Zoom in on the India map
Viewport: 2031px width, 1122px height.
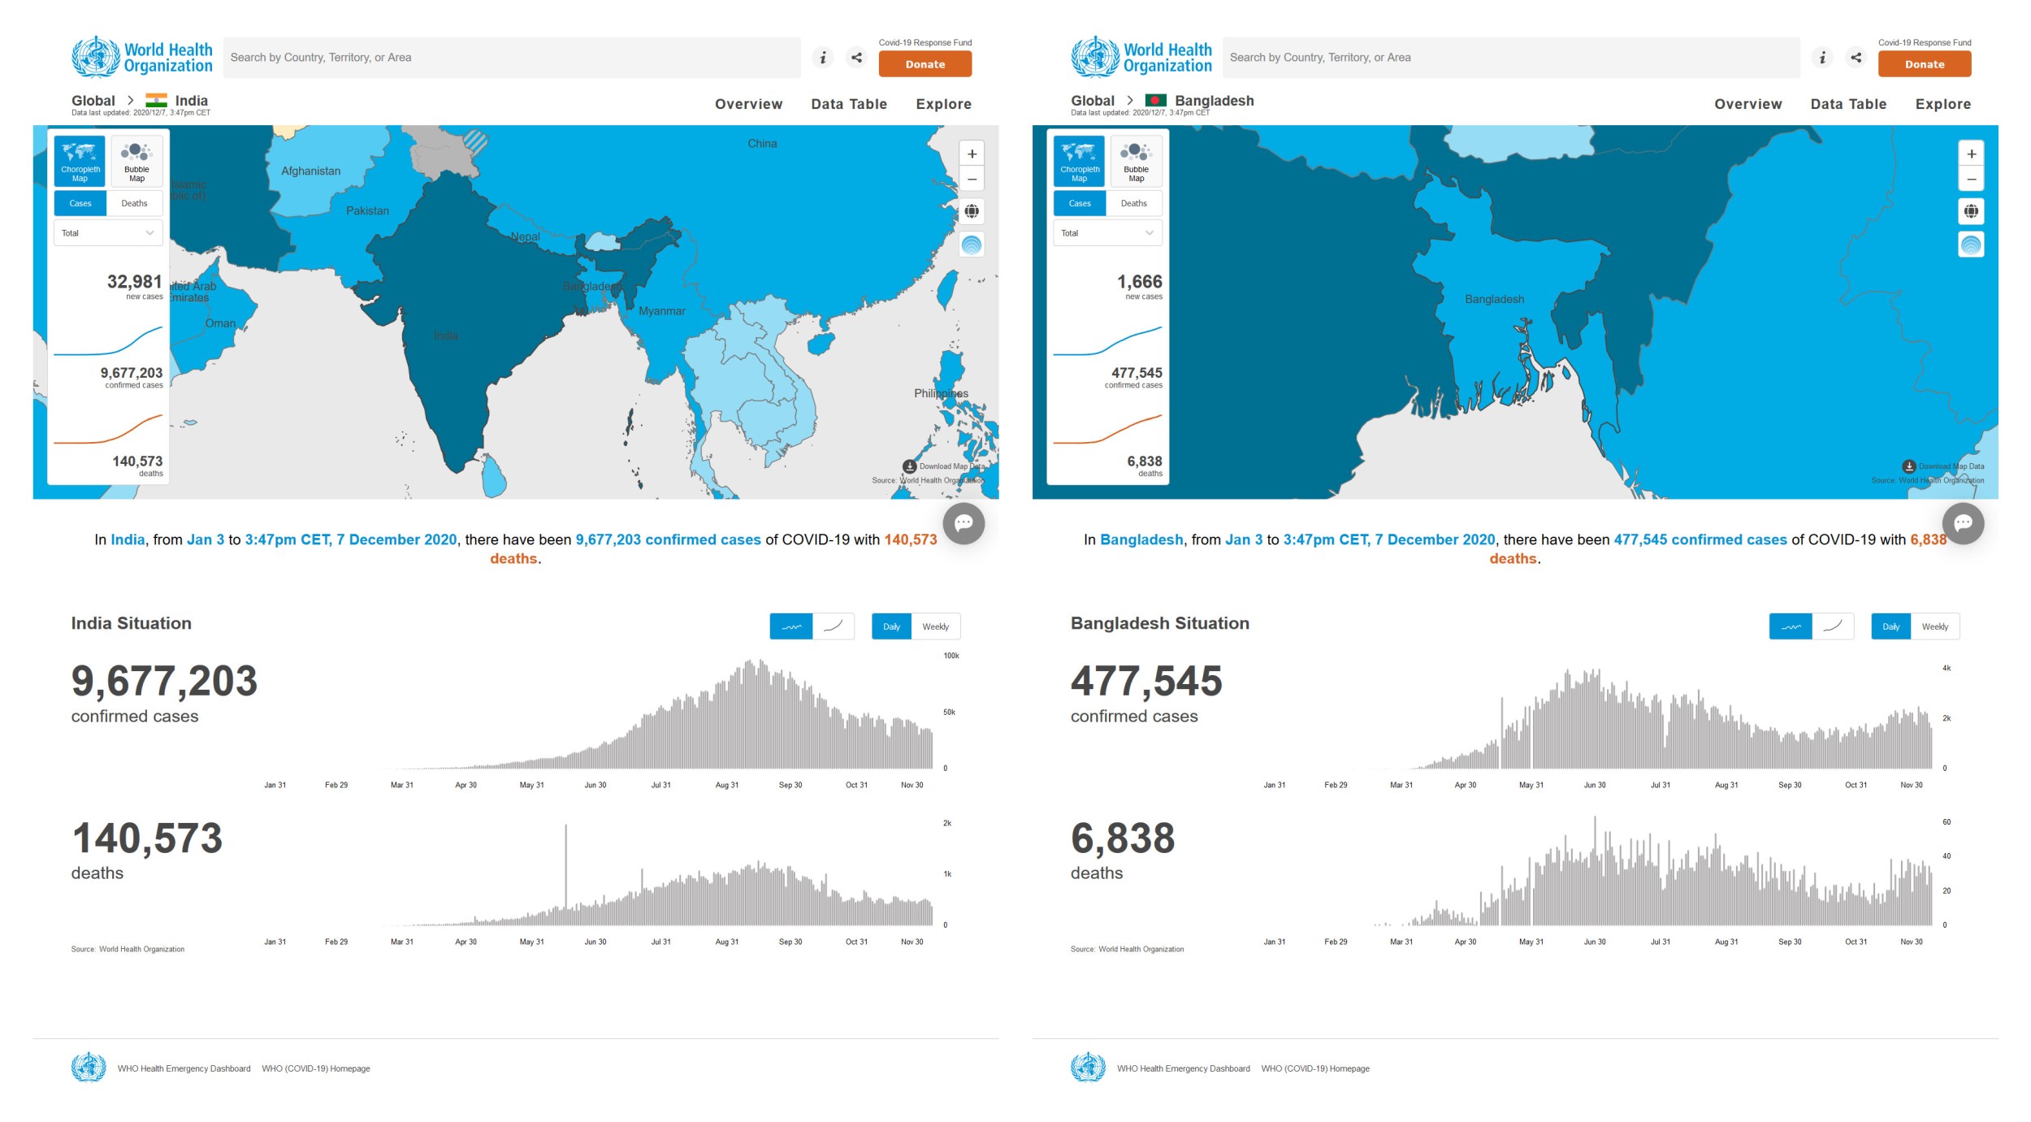(972, 154)
